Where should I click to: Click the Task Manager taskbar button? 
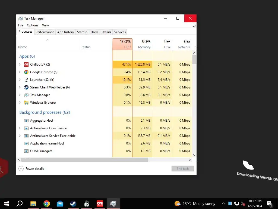[113, 204]
